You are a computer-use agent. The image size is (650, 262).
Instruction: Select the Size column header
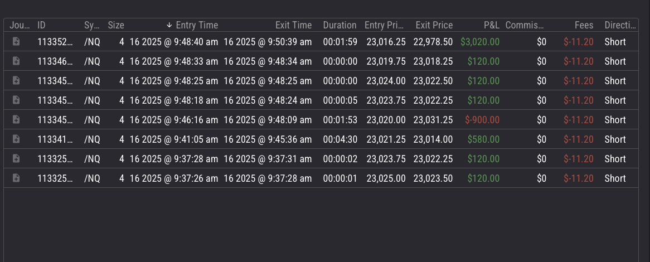pyautogui.click(x=116, y=25)
